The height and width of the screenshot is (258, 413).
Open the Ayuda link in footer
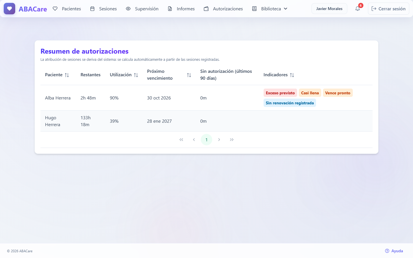click(394, 251)
